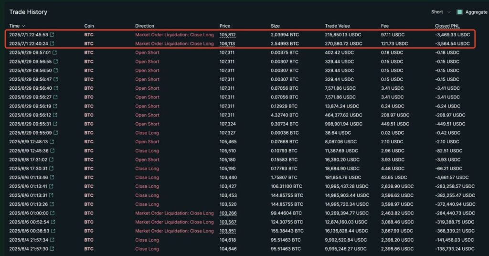489x256 pixels.
Task: Click external link icon beside 2025/6/29 09:57:01
Action: [54, 53]
